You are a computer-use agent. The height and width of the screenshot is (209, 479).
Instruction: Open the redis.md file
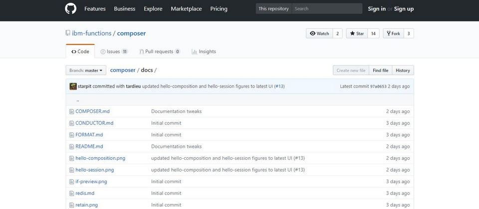[x=85, y=193]
